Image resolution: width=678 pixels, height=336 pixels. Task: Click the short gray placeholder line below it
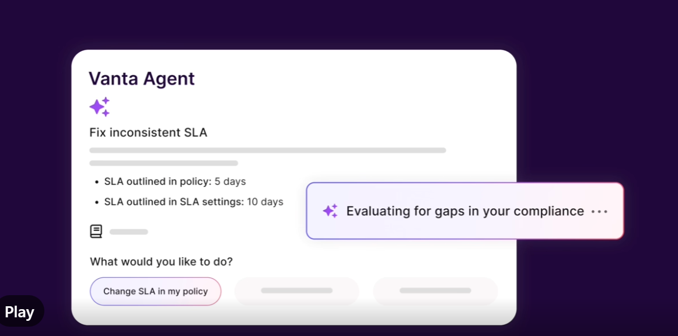tap(163, 163)
